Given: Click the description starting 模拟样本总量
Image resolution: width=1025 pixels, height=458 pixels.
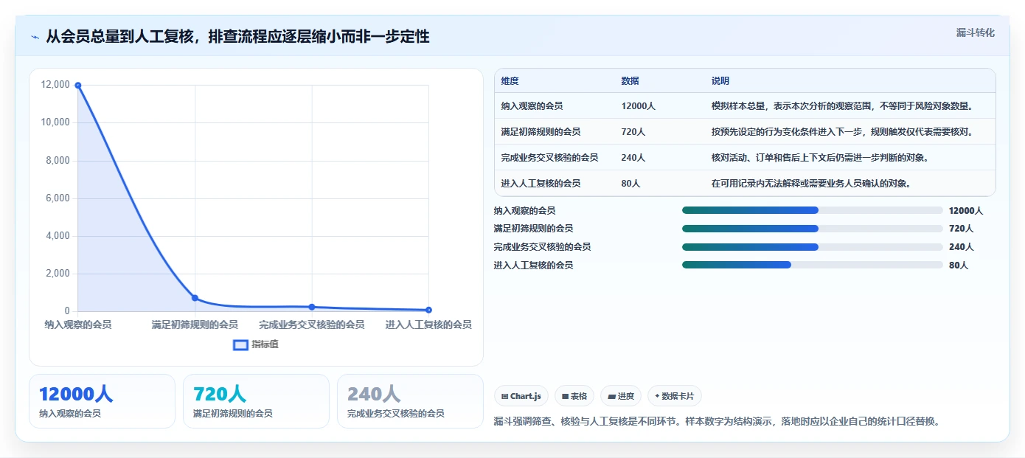Looking at the screenshot, I should (x=842, y=106).
